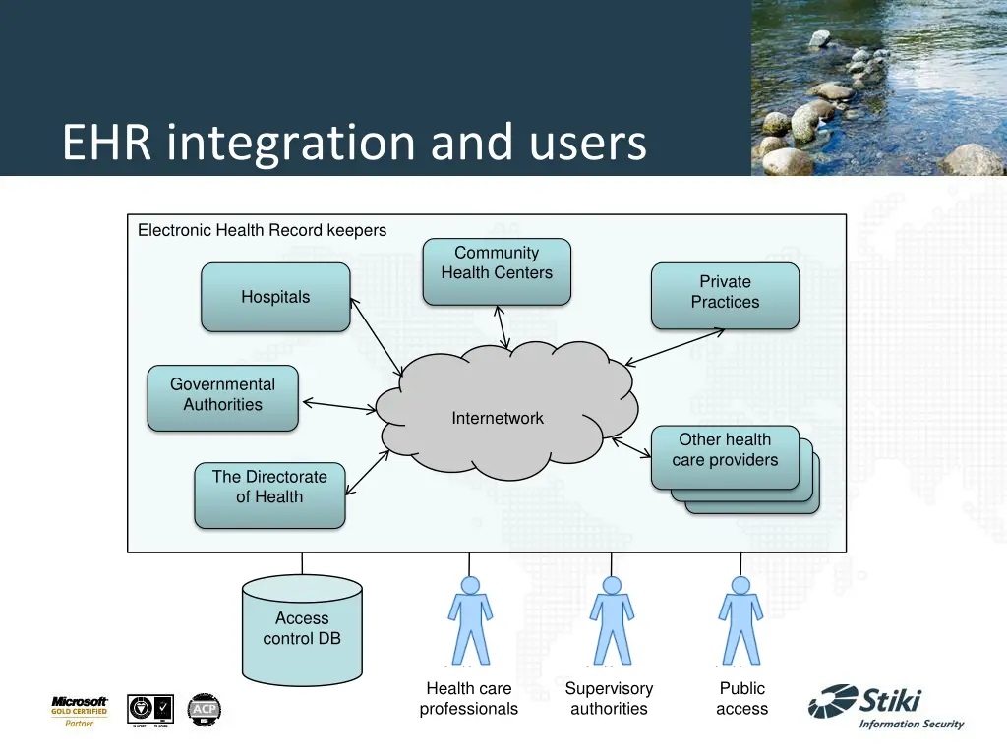The width and height of the screenshot is (1007, 755).
Task: Click the Health care professionals caption
Action: tap(469, 699)
